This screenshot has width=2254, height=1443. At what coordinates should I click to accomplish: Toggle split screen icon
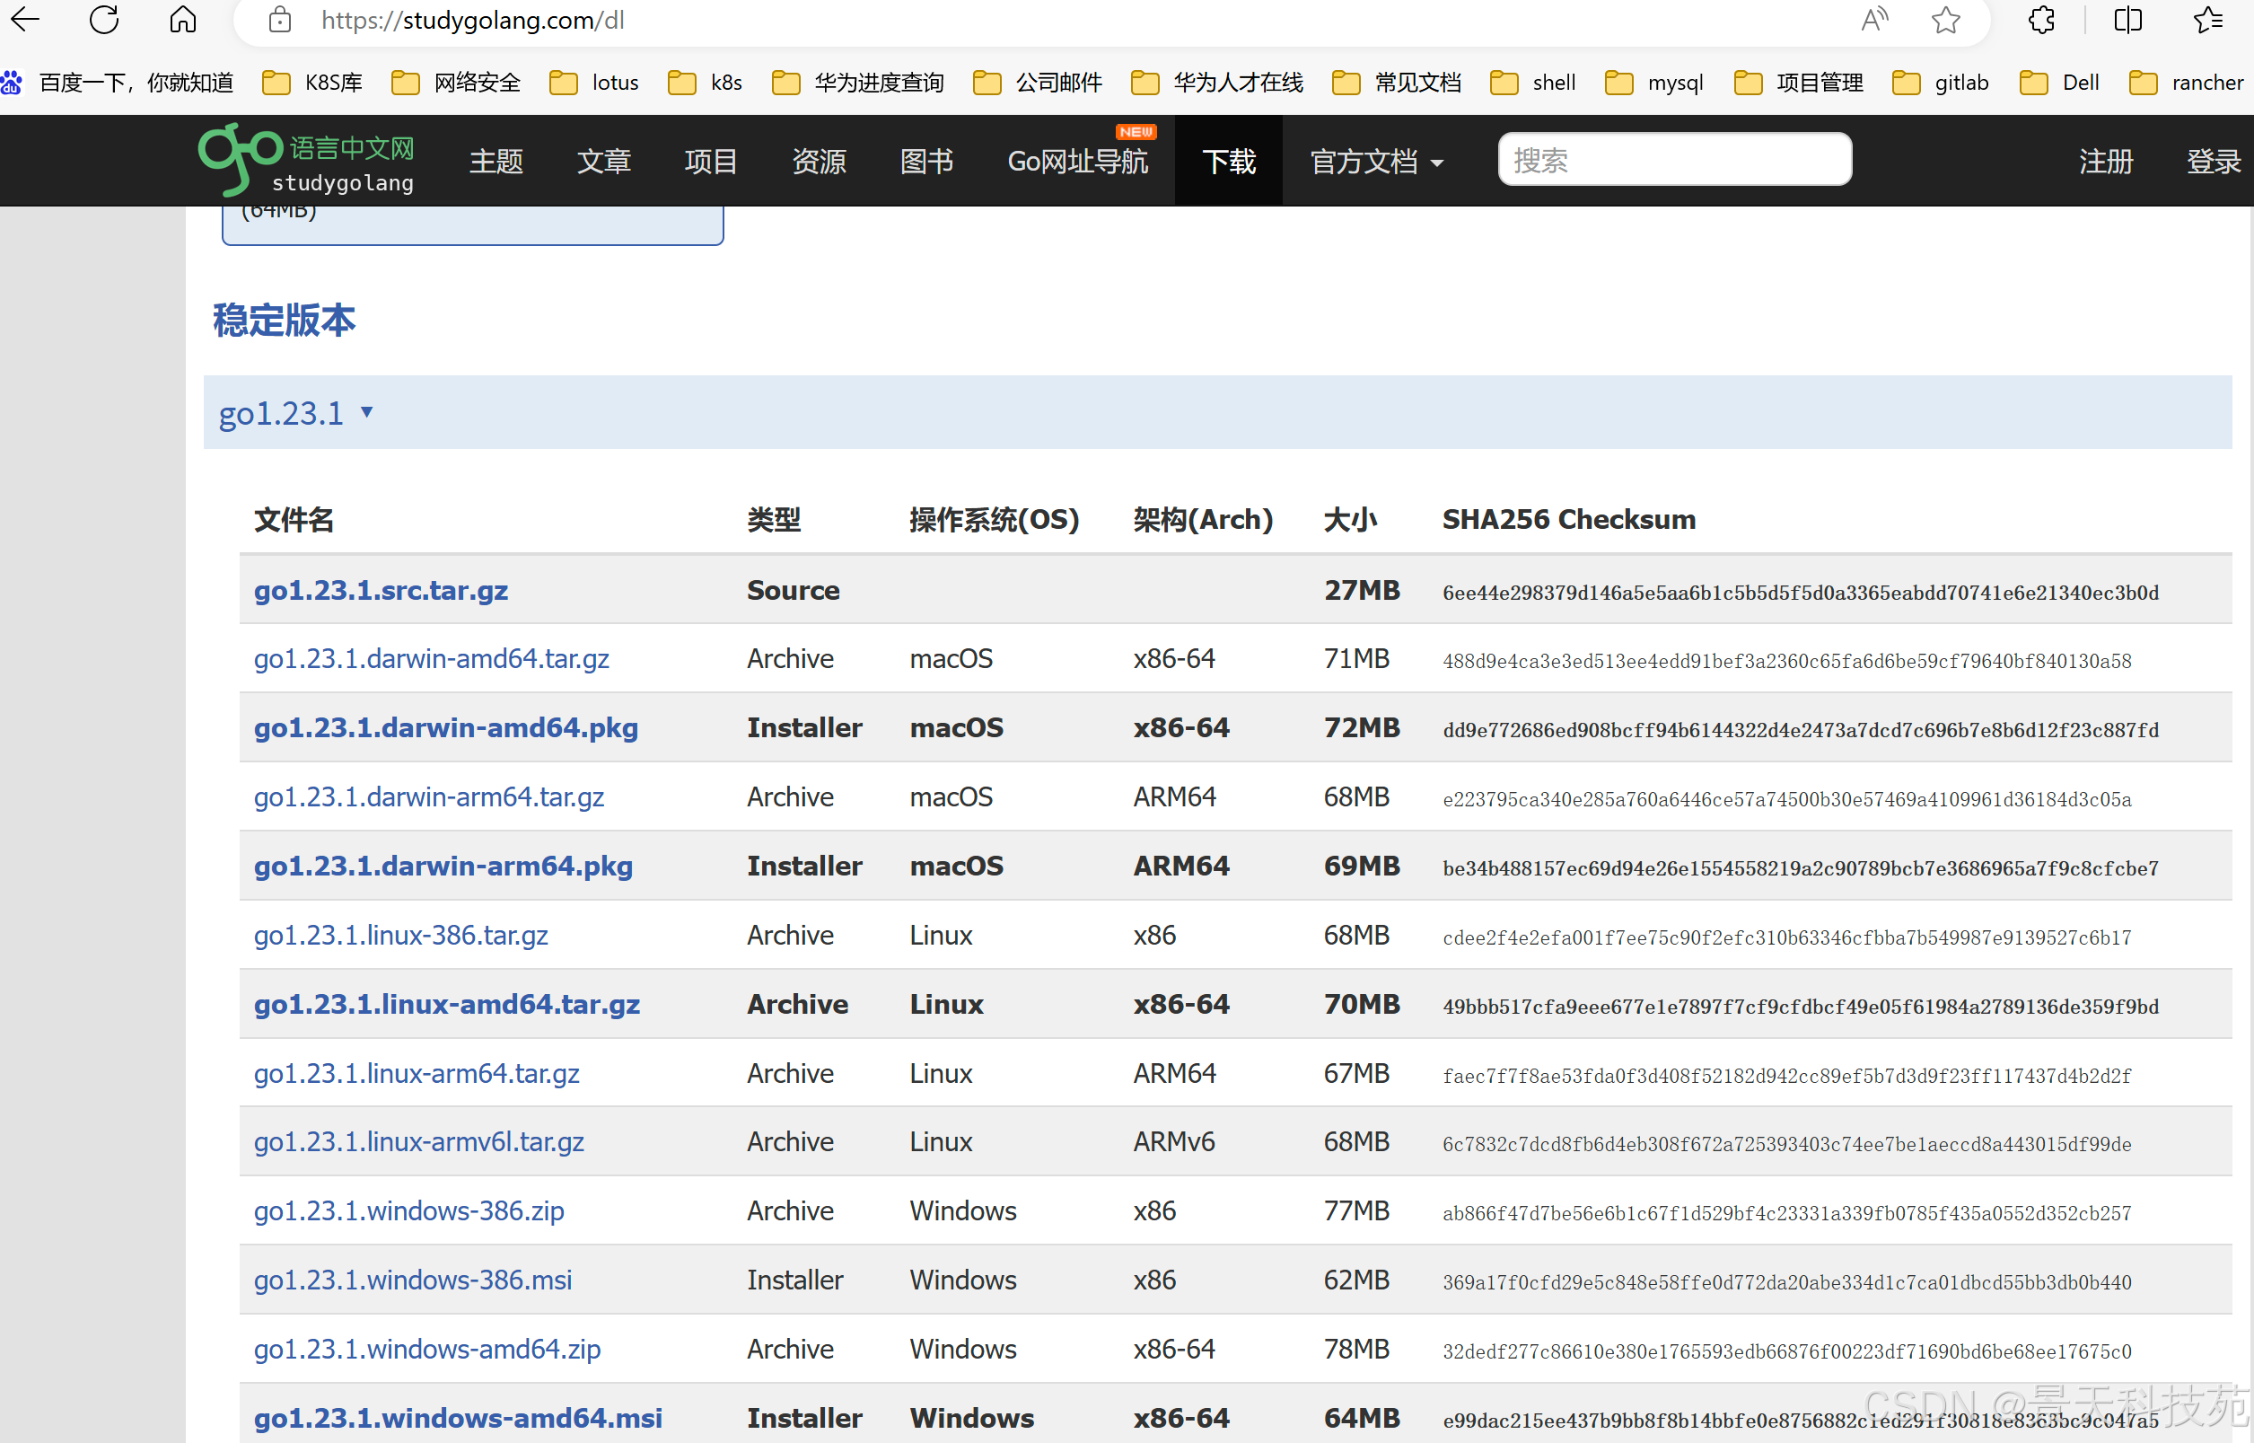click(x=2127, y=20)
